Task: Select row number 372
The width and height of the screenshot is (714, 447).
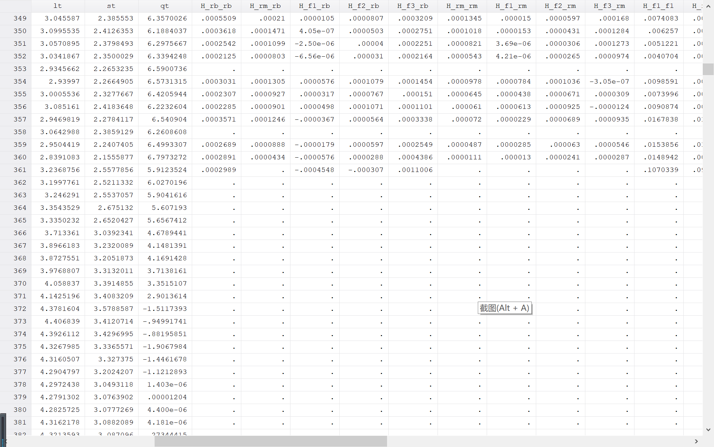Action: point(20,309)
